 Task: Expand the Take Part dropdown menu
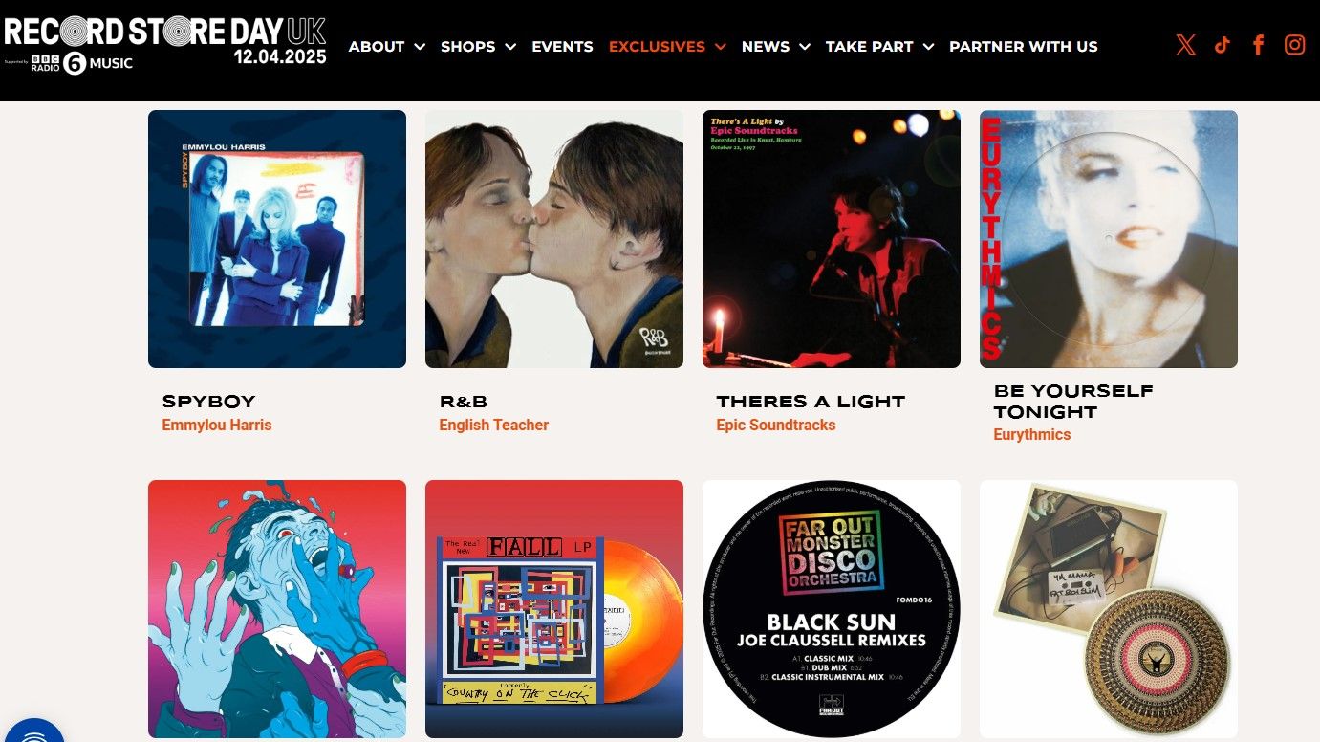(x=879, y=46)
